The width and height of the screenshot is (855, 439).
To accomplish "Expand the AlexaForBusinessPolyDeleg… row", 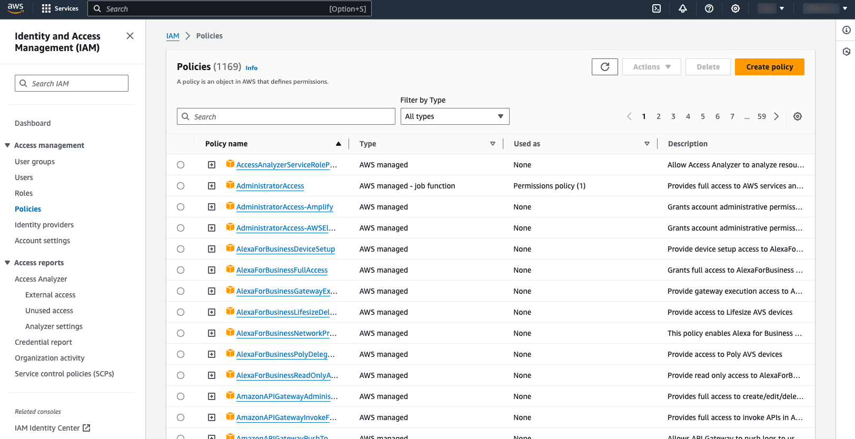I will [212, 354].
